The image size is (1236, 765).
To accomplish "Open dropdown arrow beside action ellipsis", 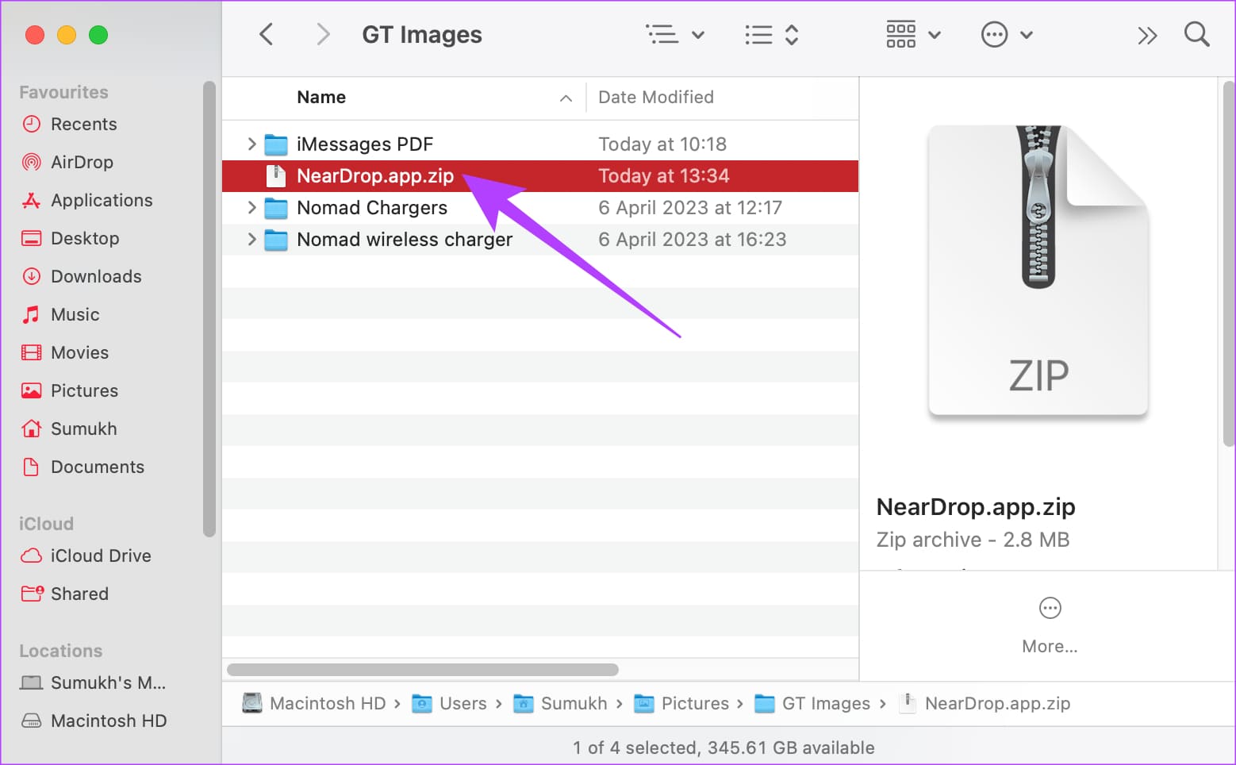I will pos(1027,35).
